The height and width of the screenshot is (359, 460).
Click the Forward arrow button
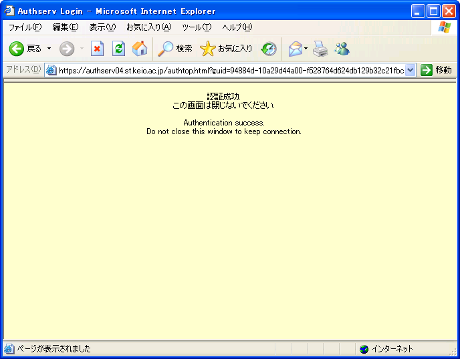pos(67,49)
